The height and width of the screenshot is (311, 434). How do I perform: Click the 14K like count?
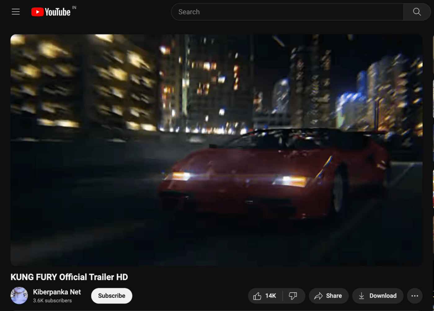271,296
